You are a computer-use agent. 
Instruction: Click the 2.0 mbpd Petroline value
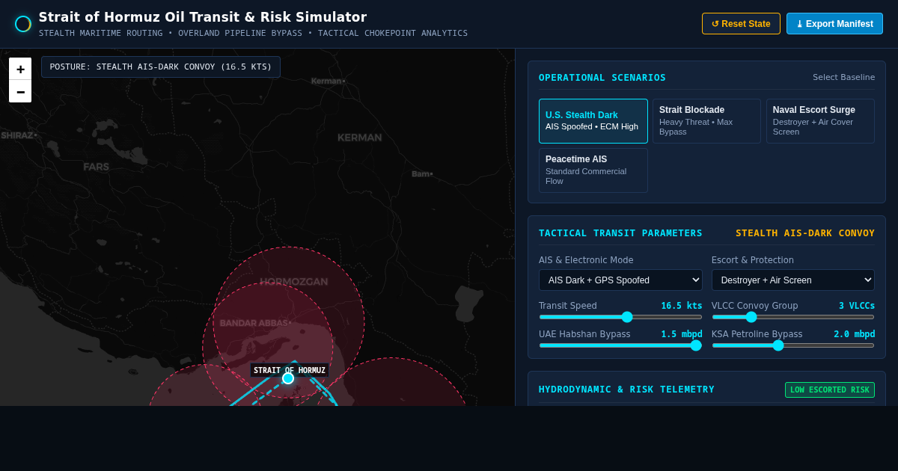click(855, 334)
